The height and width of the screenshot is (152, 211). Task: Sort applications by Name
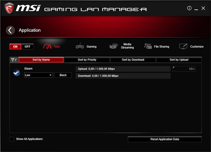pos(41,60)
